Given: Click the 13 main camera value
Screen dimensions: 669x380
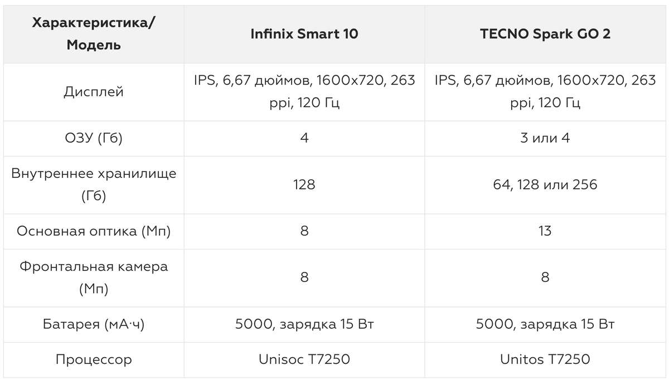Looking at the screenshot, I should (545, 231).
